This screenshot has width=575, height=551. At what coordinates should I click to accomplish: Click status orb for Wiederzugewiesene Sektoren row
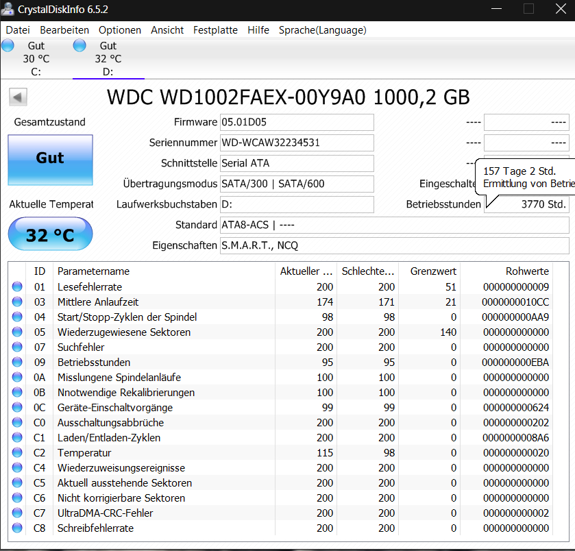(17, 332)
